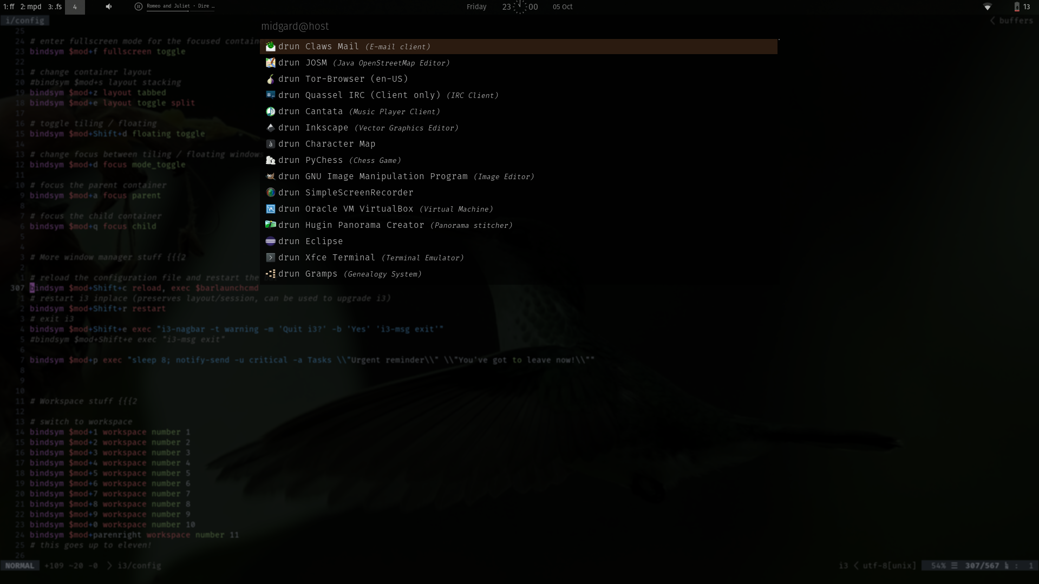Launch Eclipse from the list
Image resolution: width=1039 pixels, height=584 pixels.
pos(519,241)
